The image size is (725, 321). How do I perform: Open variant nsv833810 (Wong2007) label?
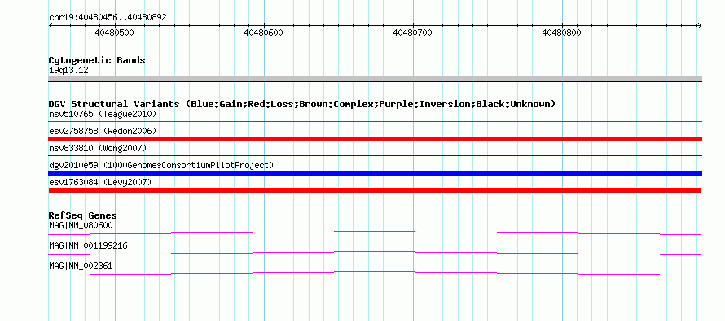[98, 148]
